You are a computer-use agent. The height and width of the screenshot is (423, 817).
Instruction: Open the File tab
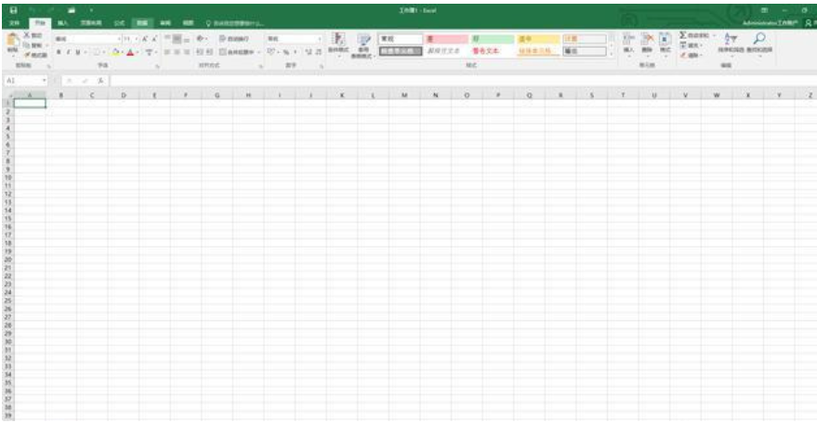pos(15,23)
